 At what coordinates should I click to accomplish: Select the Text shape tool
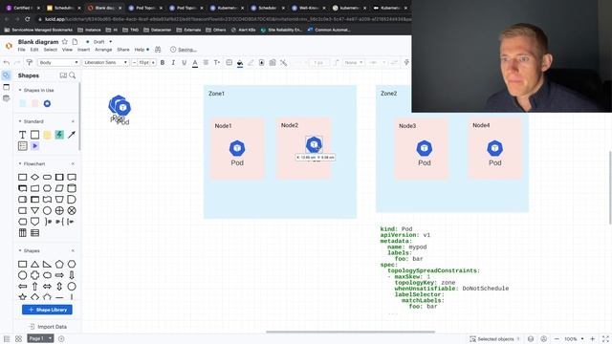tap(22, 135)
